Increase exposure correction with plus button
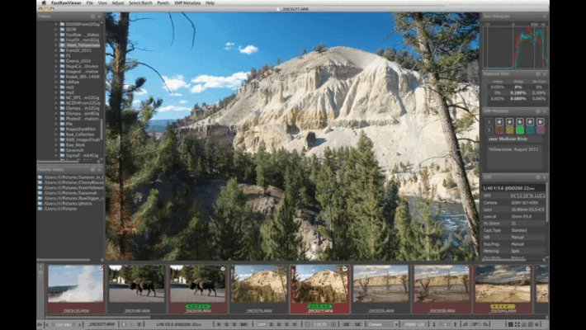 coord(333,324)
